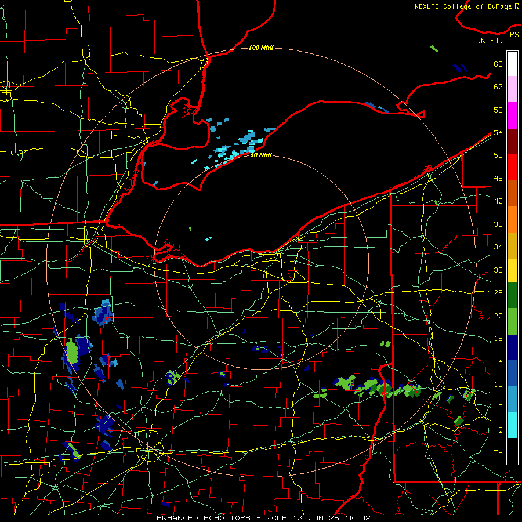Click the dark red 50-54 kft swatch

pyautogui.click(x=512, y=142)
